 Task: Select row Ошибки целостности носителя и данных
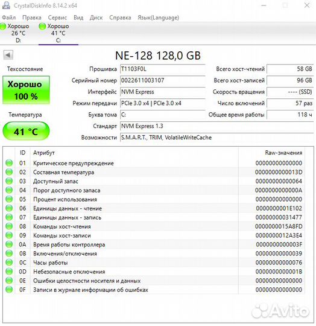coord(154,281)
